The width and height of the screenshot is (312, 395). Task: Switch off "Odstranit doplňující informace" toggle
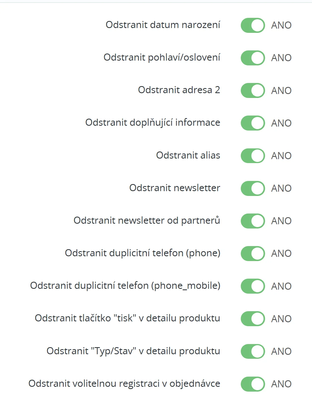point(253,123)
